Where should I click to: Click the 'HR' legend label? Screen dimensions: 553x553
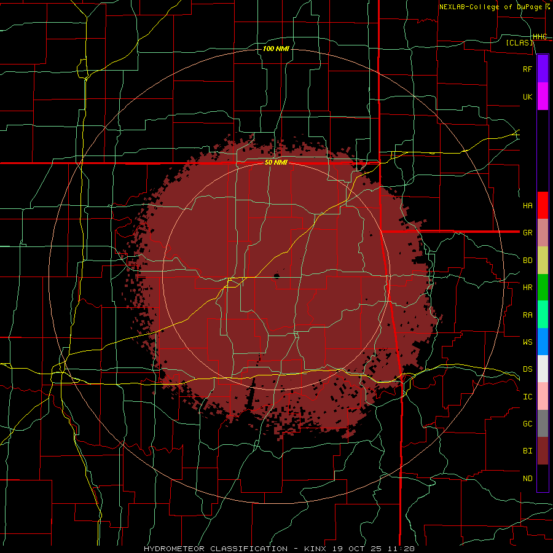[528, 288]
